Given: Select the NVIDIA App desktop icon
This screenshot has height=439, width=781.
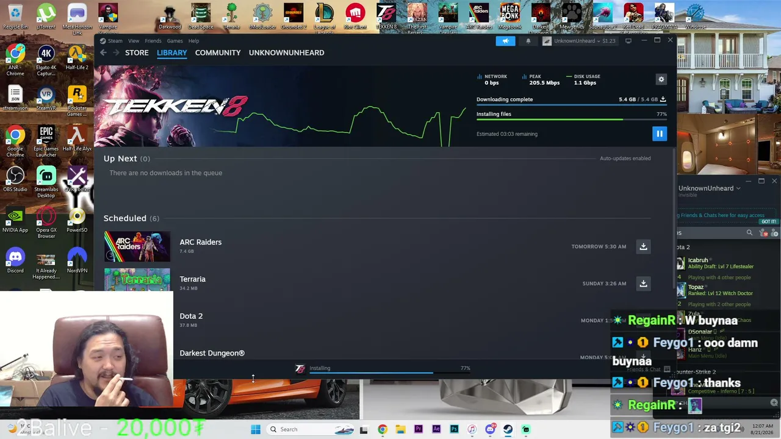Looking at the screenshot, I should [x=15, y=220].
